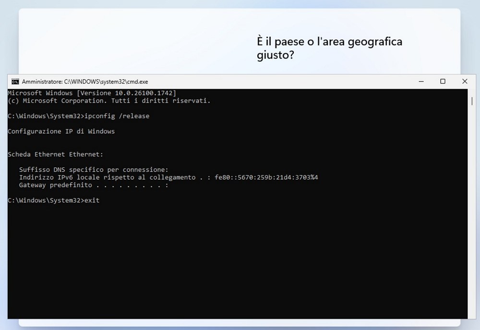Screen dimensions: 480x330
Task: Click the cmd window vertical scrollbar thumb
Action: (472, 101)
